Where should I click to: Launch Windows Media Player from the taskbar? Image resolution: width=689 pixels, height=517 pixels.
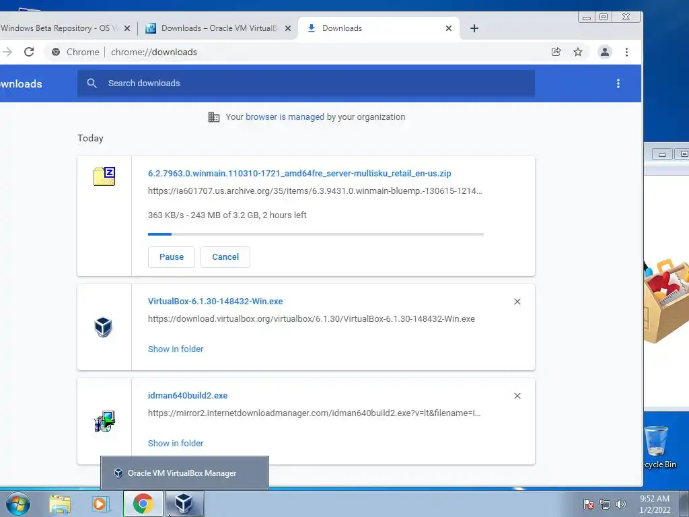click(100, 504)
